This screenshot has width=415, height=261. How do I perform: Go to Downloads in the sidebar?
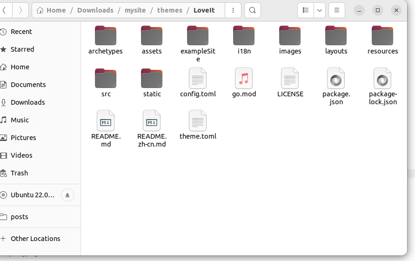pyautogui.click(x=40, y=102)
